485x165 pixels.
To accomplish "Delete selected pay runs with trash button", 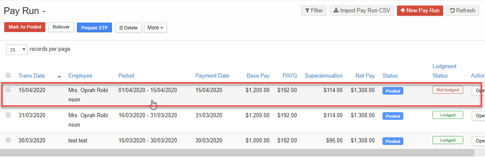I will pyautogui.click(x=128, y=27).
